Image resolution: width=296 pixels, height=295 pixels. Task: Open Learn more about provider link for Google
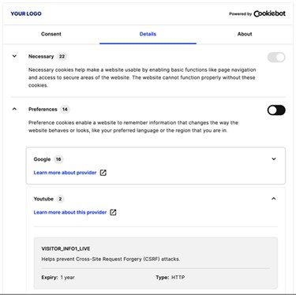(65, 173)
